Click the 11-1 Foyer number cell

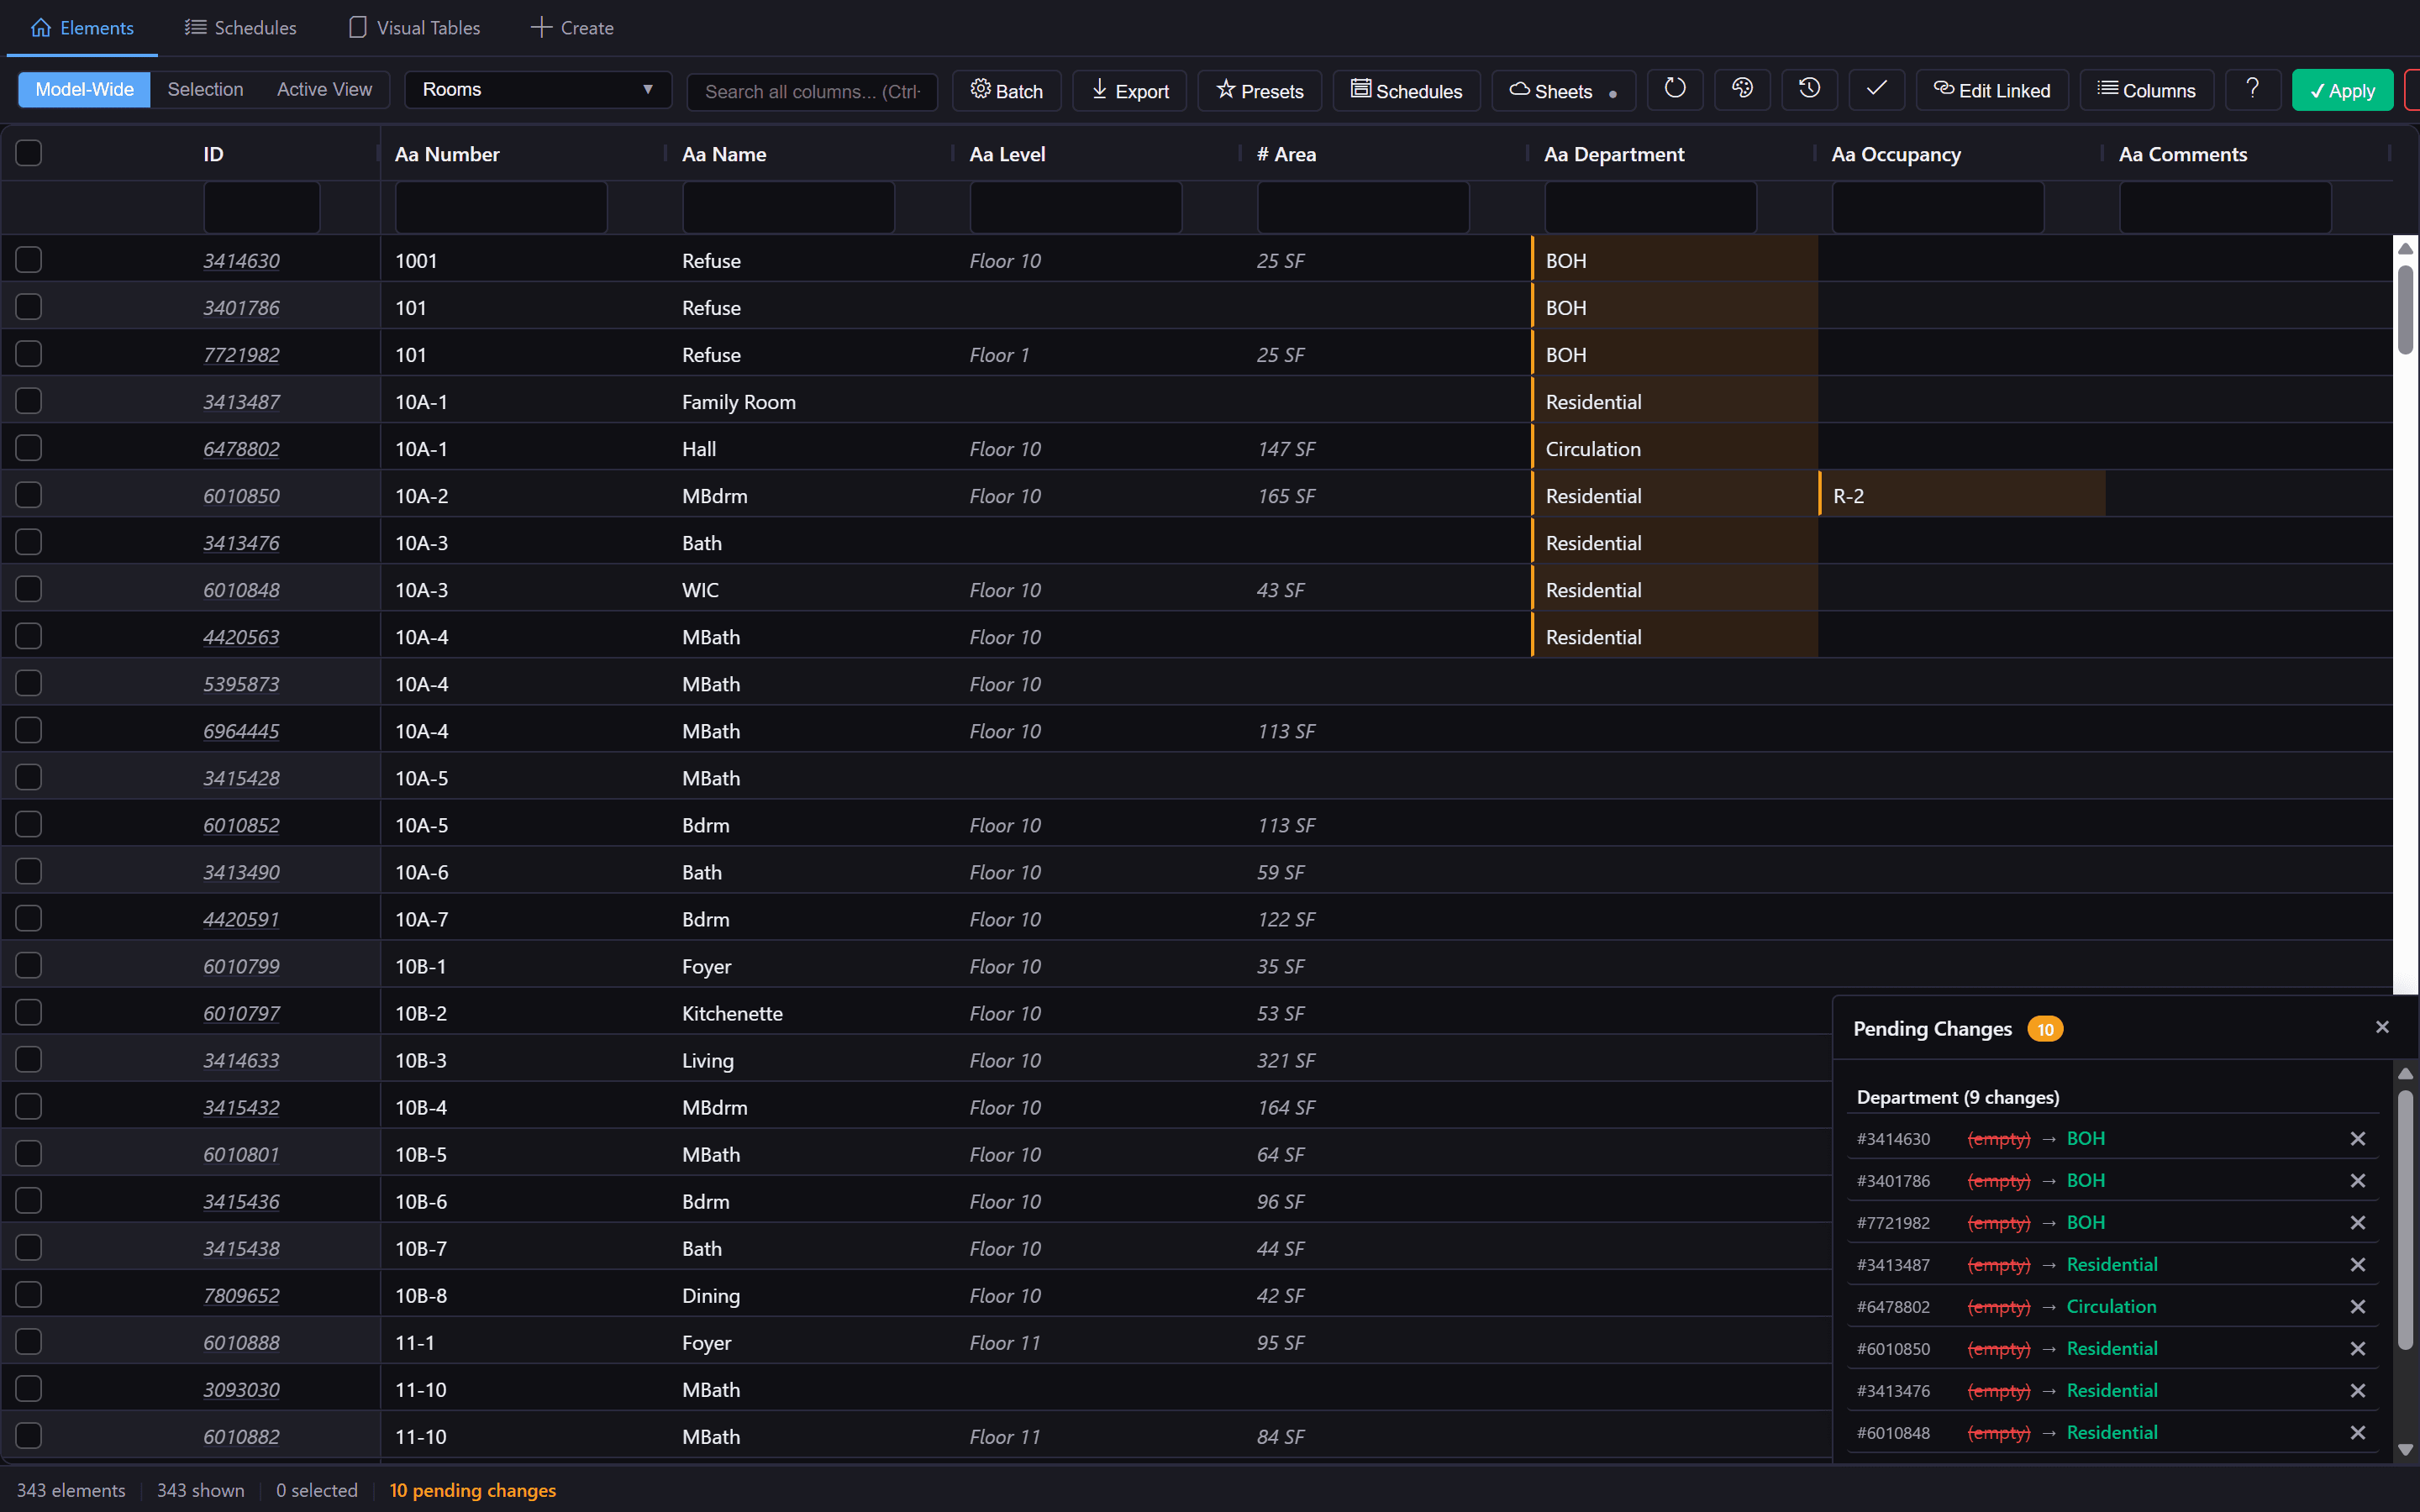[524, 1342]
